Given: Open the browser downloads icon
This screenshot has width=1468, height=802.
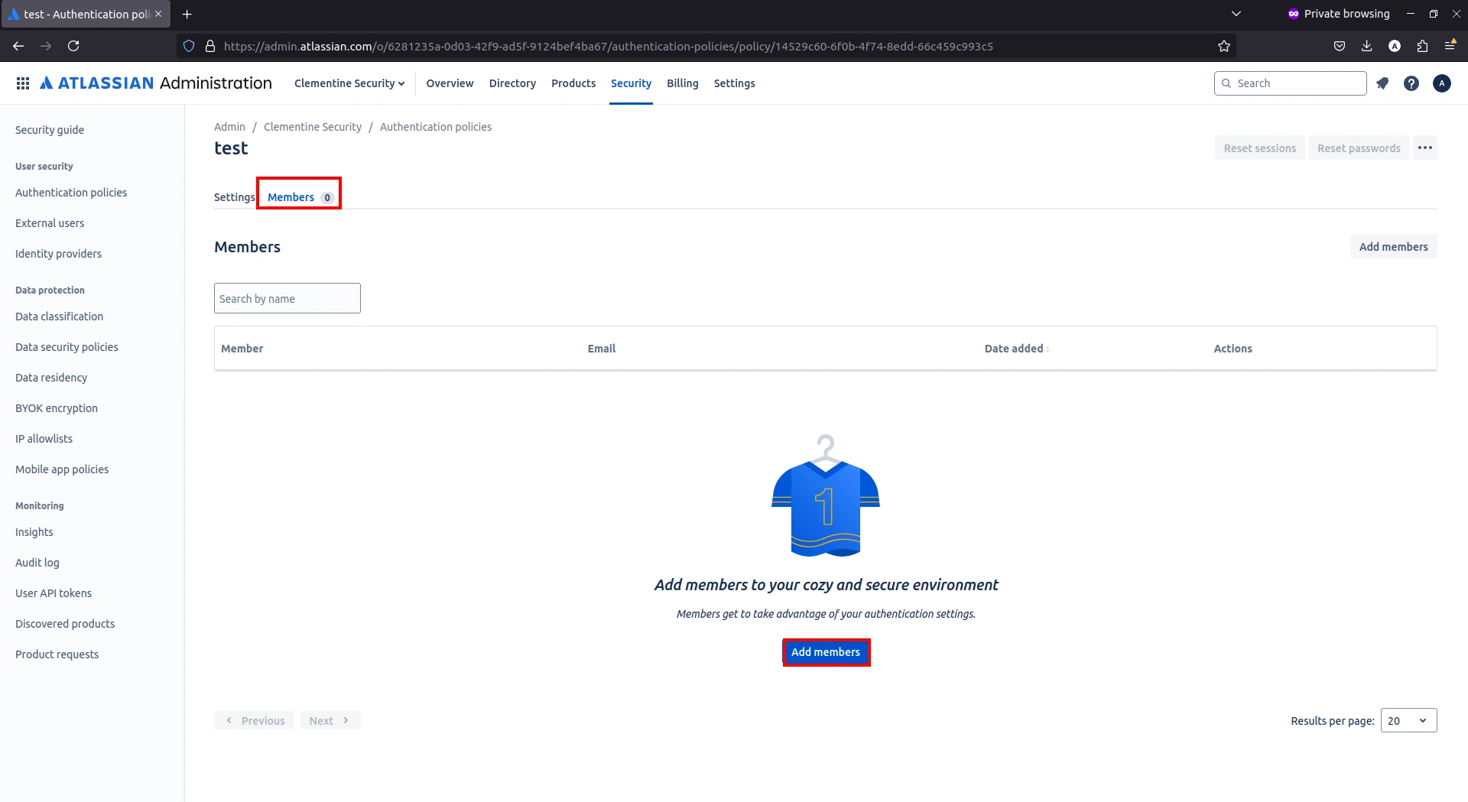Looking at the screenshot, I should click(1366, 46).
